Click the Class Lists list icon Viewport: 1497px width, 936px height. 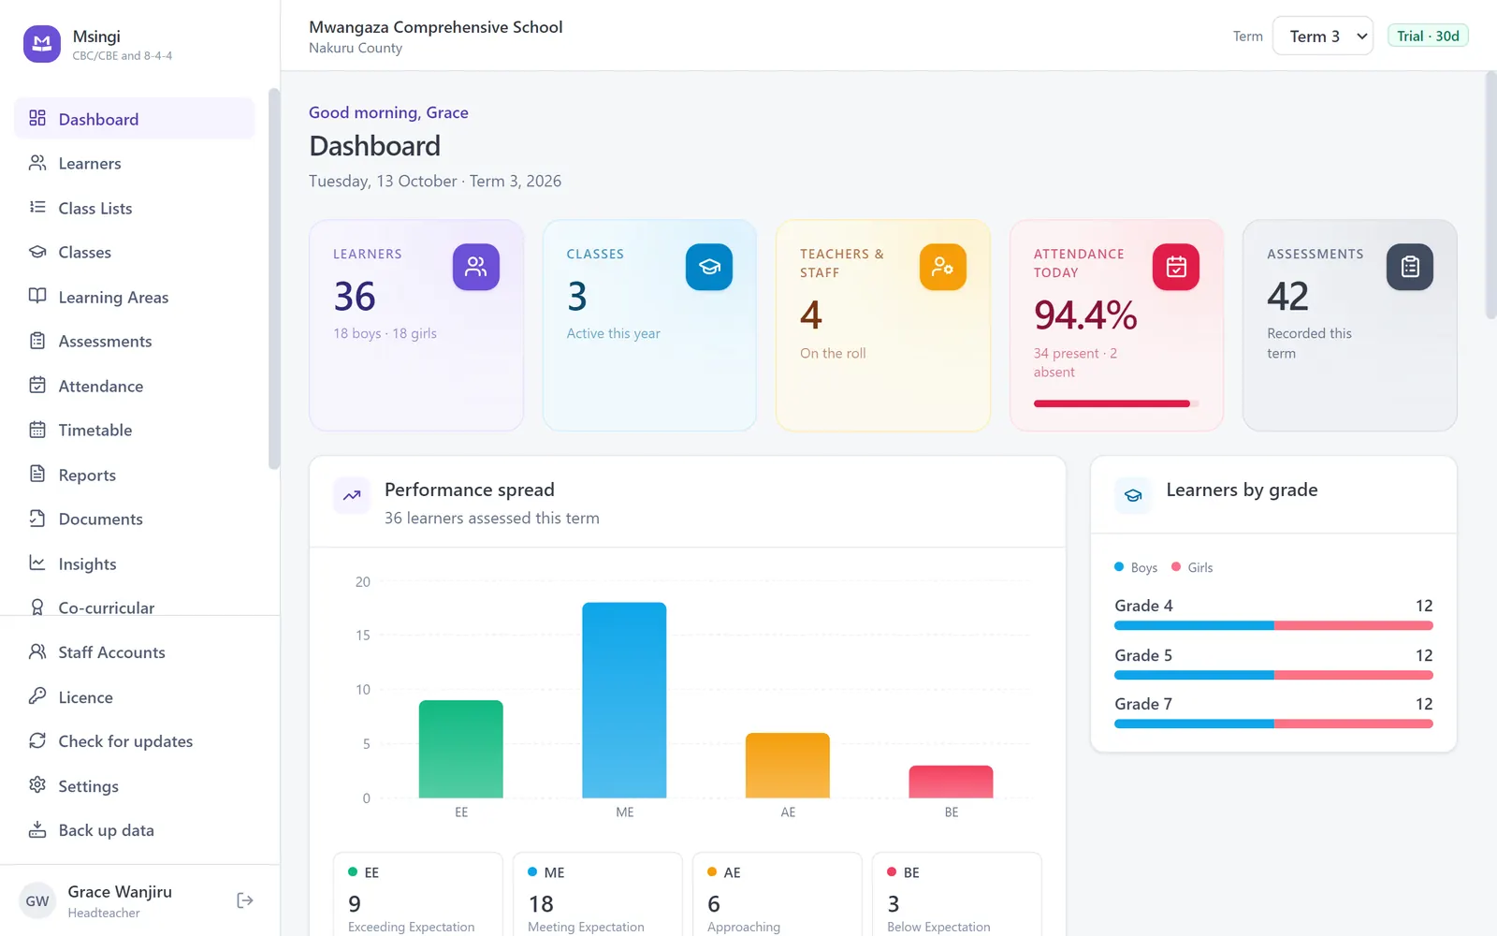[37, 207]
